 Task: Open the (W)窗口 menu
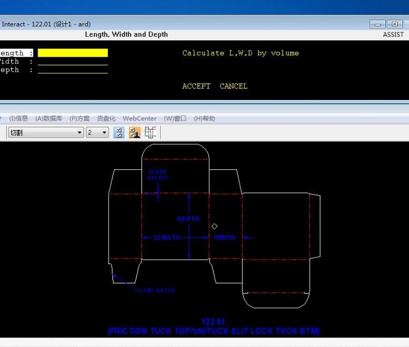175,119
